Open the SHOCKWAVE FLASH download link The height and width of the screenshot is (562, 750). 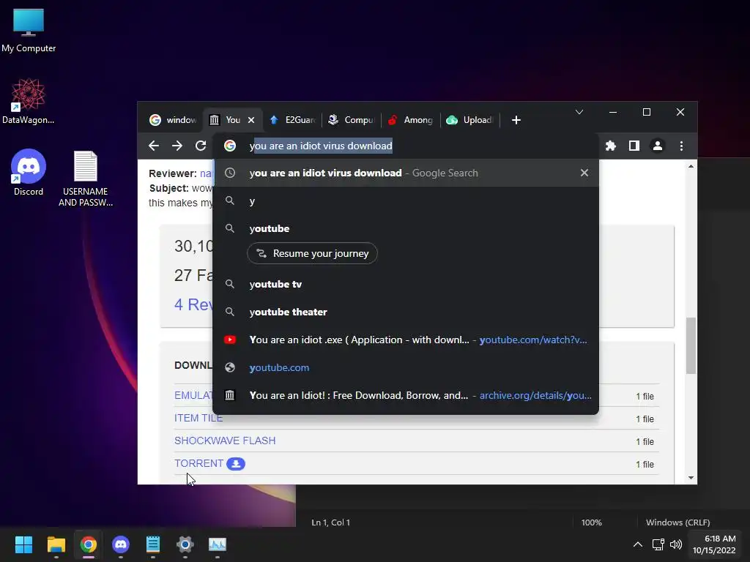(225, 441)
